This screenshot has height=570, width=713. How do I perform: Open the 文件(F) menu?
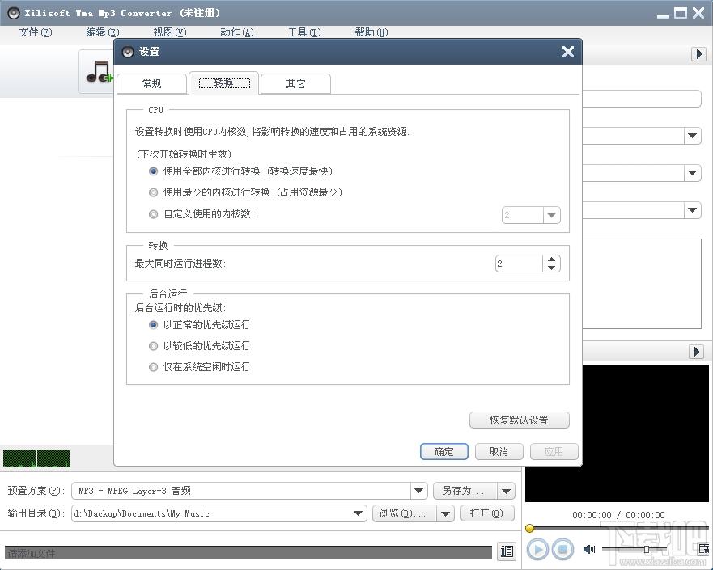point(36,32)
